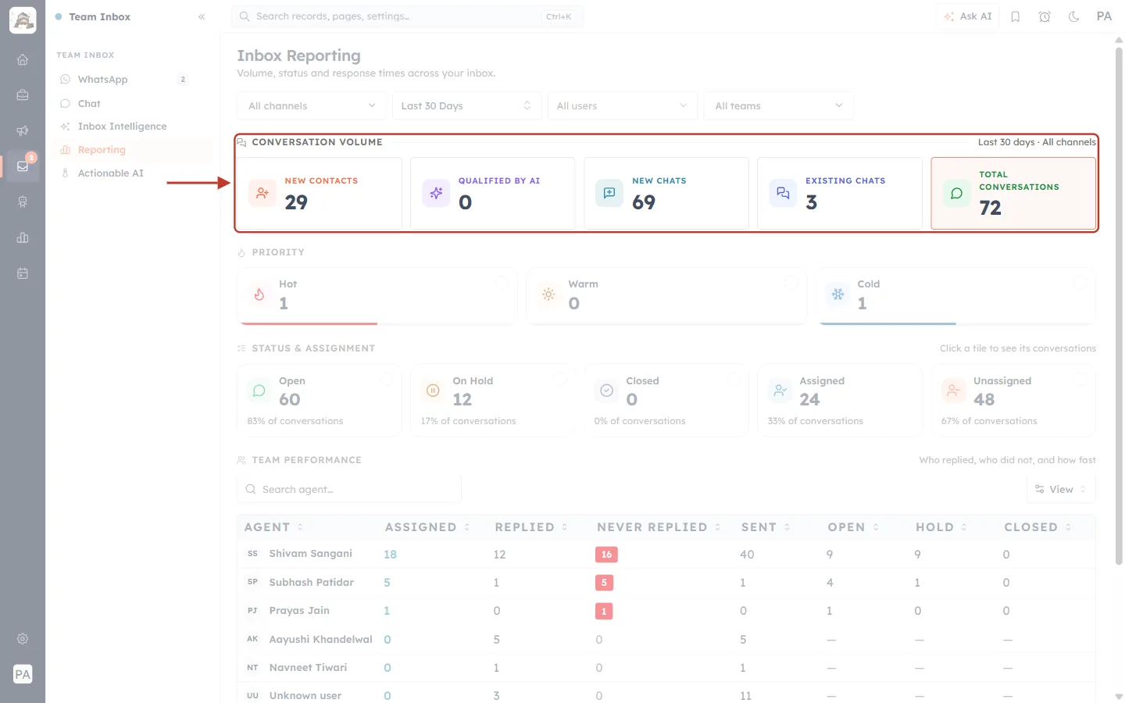Open the alarm clock reminders icon
This screenshot has height=703, width=1125.
click(1045, 16)
